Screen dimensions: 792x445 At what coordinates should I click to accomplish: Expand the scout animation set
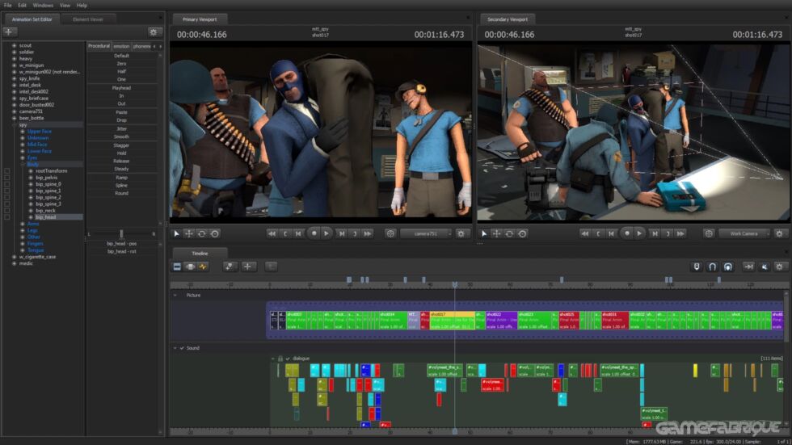click(15, 45)
